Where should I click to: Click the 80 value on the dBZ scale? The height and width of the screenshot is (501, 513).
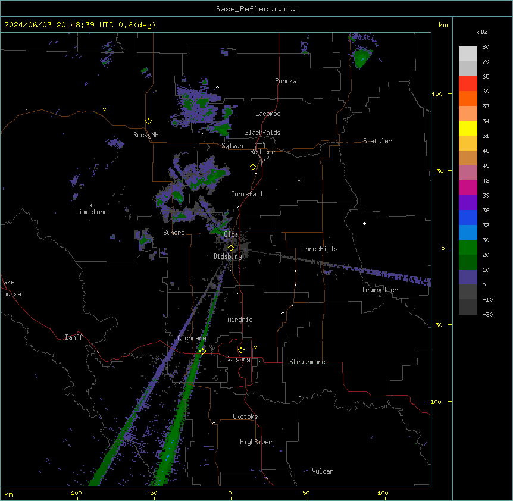pos(486,47)
